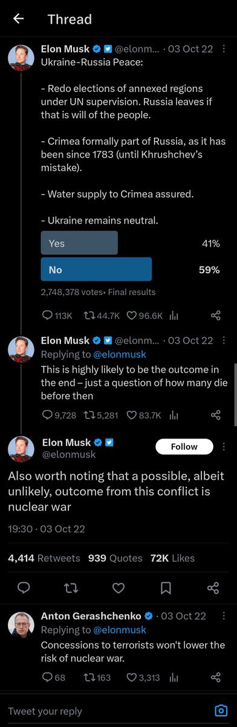Open three-dot menu next to Follow button
The height and width of the screenshot is (727, 237).
(x=224, y=447)
